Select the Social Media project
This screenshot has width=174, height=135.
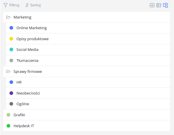click(x=27, y=50)
